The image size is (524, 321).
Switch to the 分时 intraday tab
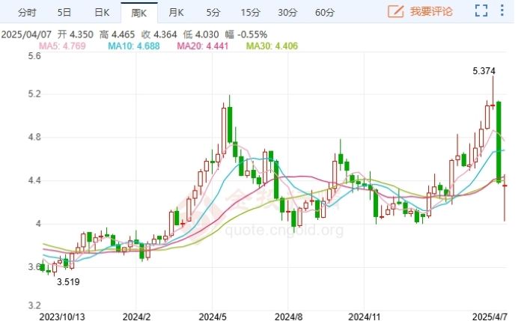pyautogui.click(x=26, y=12)
